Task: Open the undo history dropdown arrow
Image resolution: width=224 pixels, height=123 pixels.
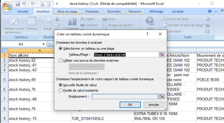Action: coord(28,4)
